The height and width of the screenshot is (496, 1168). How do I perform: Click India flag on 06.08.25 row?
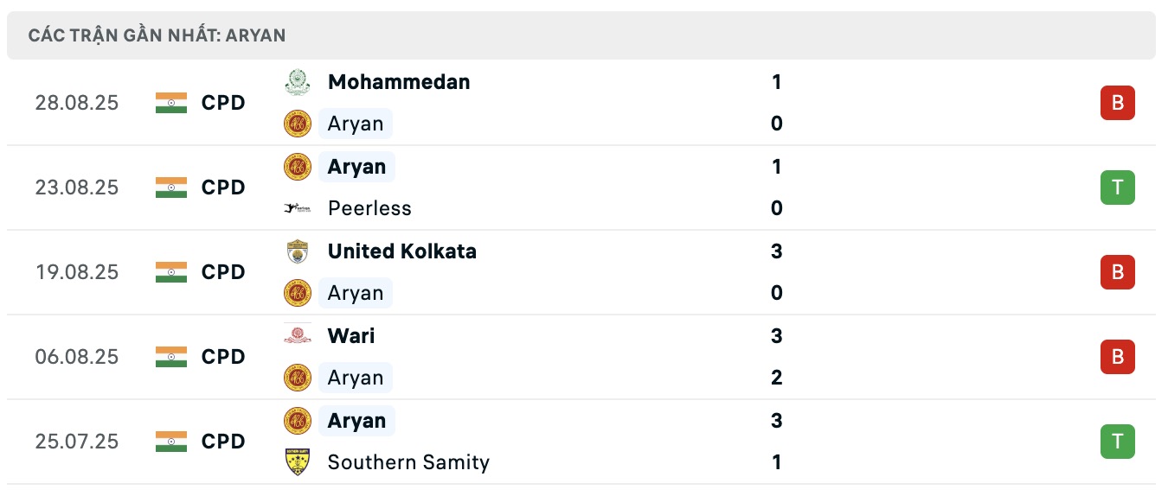(x=171, y=357)
